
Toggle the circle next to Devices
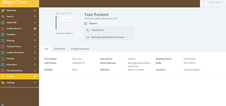35,59
